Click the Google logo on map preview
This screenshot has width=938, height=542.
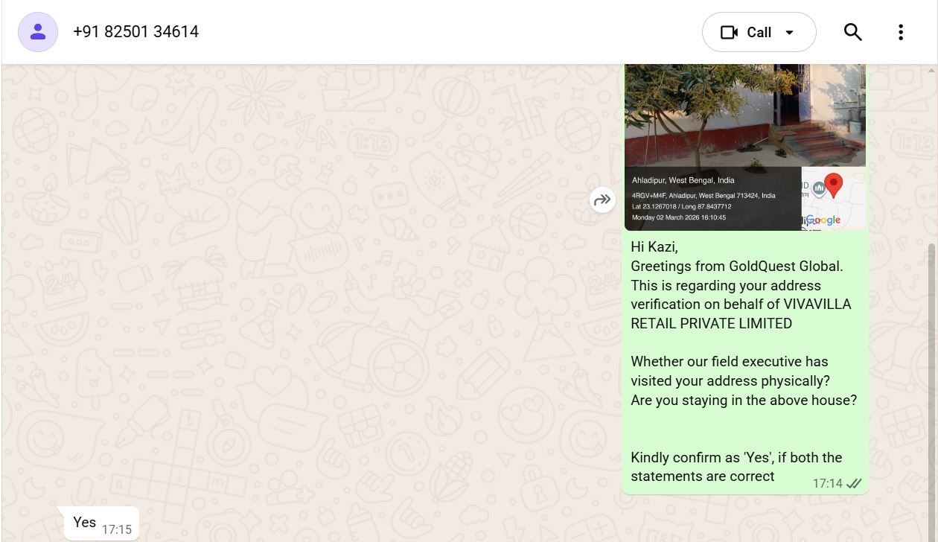(x=825, y=220)
